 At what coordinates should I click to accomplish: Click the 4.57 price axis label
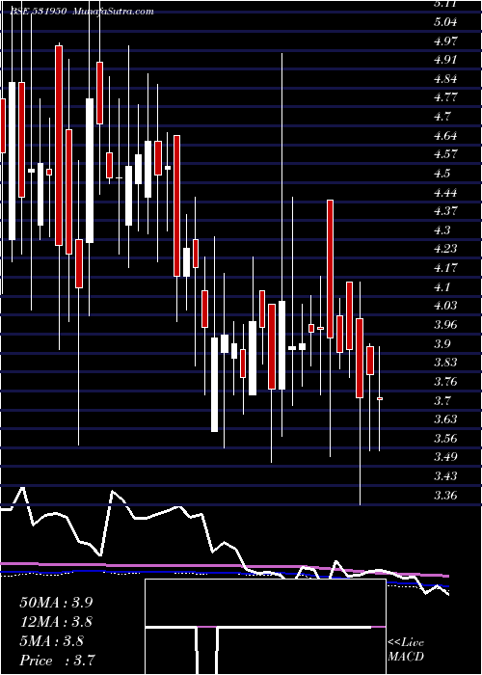[x=445, y=153]
